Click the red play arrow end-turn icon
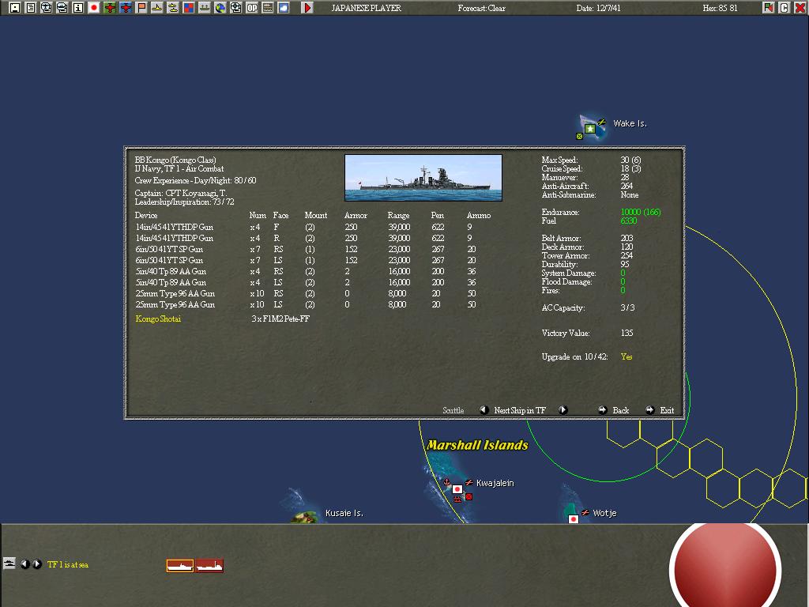Viewport: 809px width, 607px height. coord(307,8)
